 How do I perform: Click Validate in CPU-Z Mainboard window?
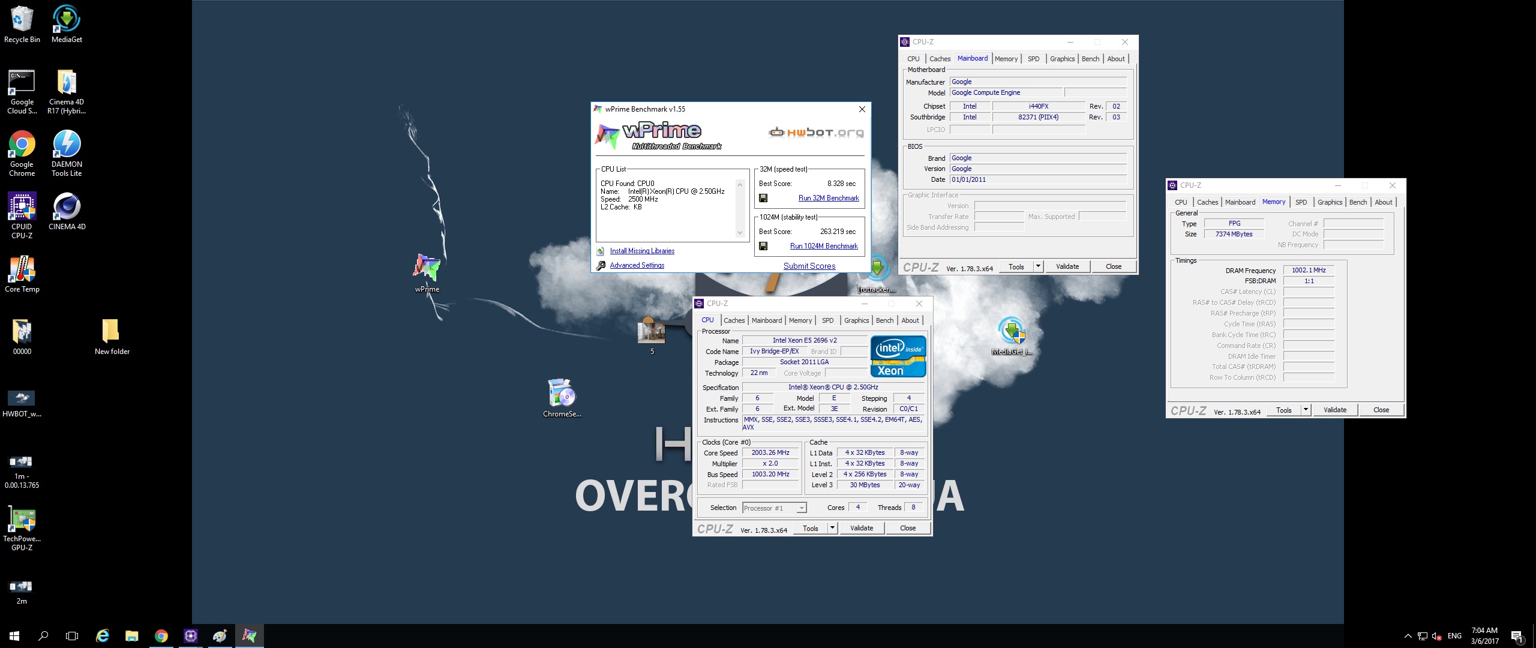(1067, 266)
